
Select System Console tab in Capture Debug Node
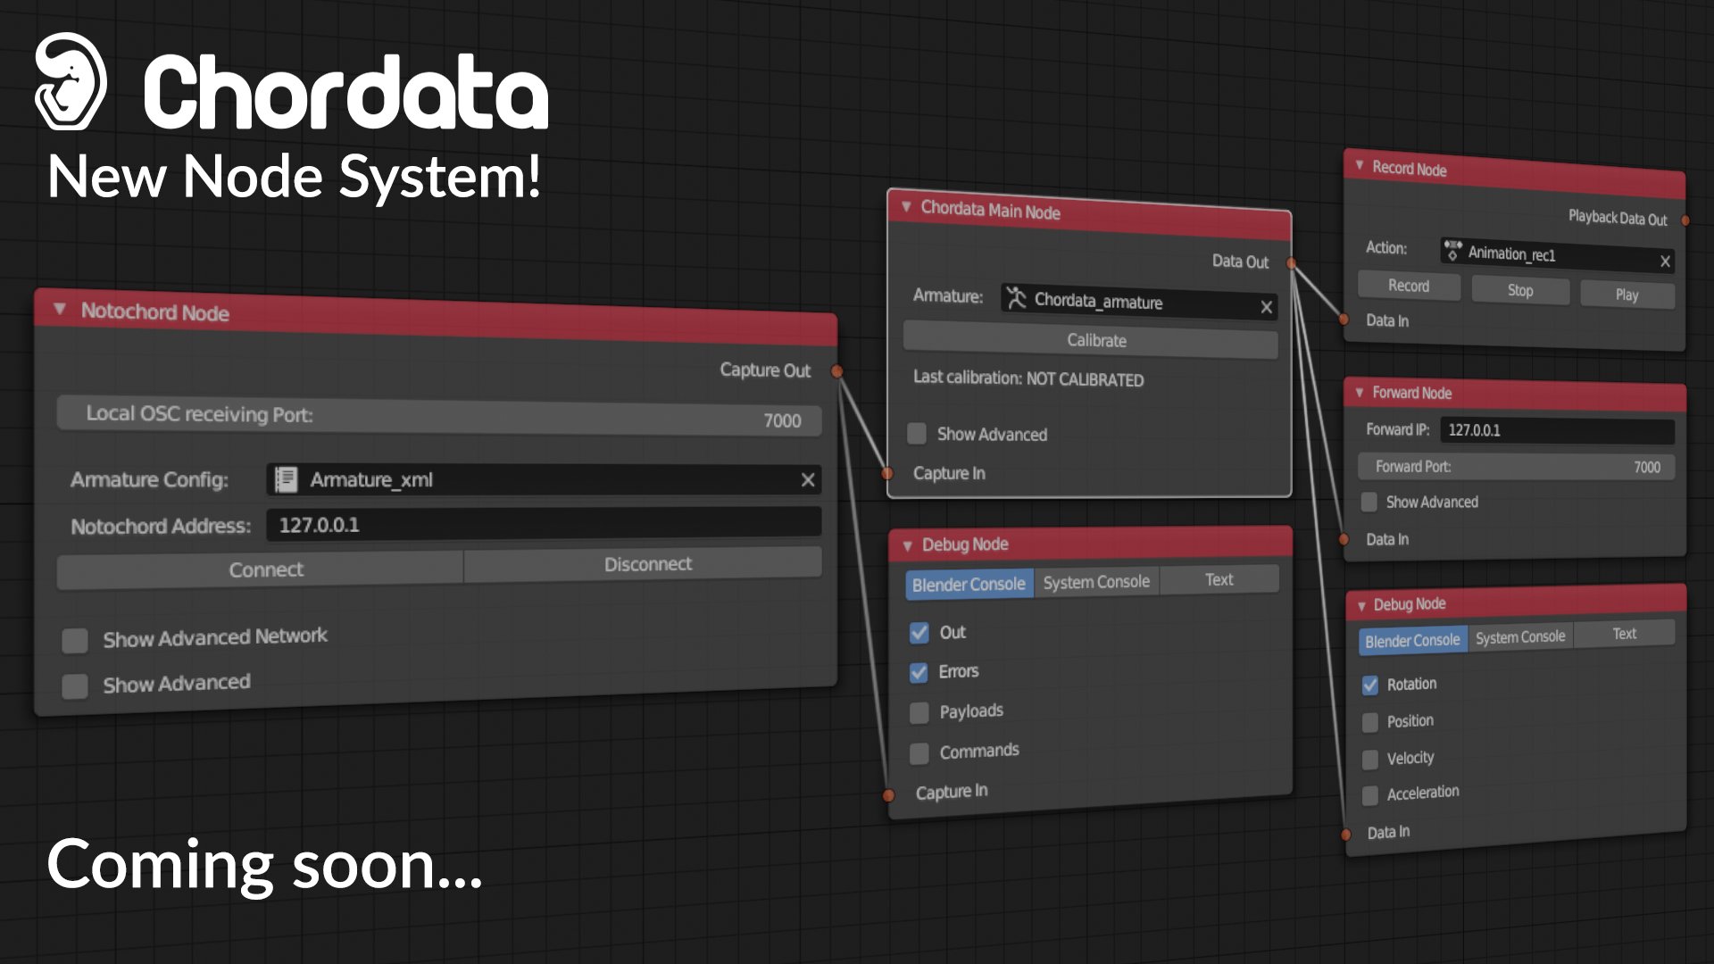click(1096, 582)
